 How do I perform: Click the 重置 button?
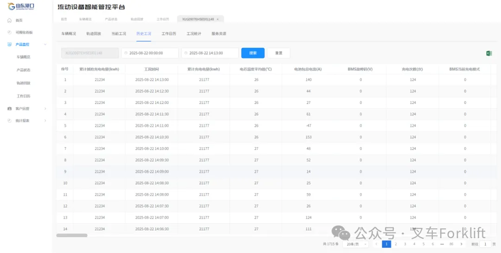tap(279, 53)
